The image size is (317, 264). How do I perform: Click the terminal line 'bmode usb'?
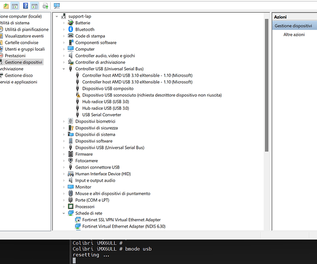coord(138,249)
